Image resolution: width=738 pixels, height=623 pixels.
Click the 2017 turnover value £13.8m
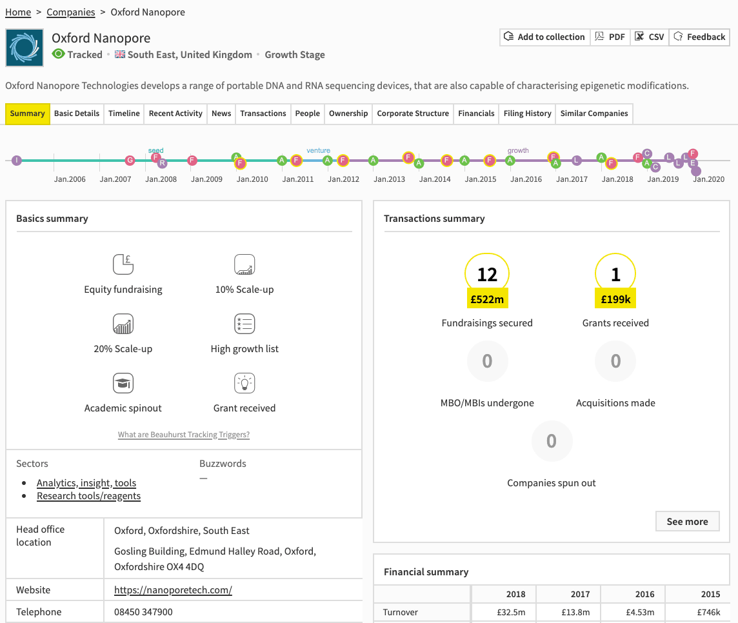click(575, 612)
